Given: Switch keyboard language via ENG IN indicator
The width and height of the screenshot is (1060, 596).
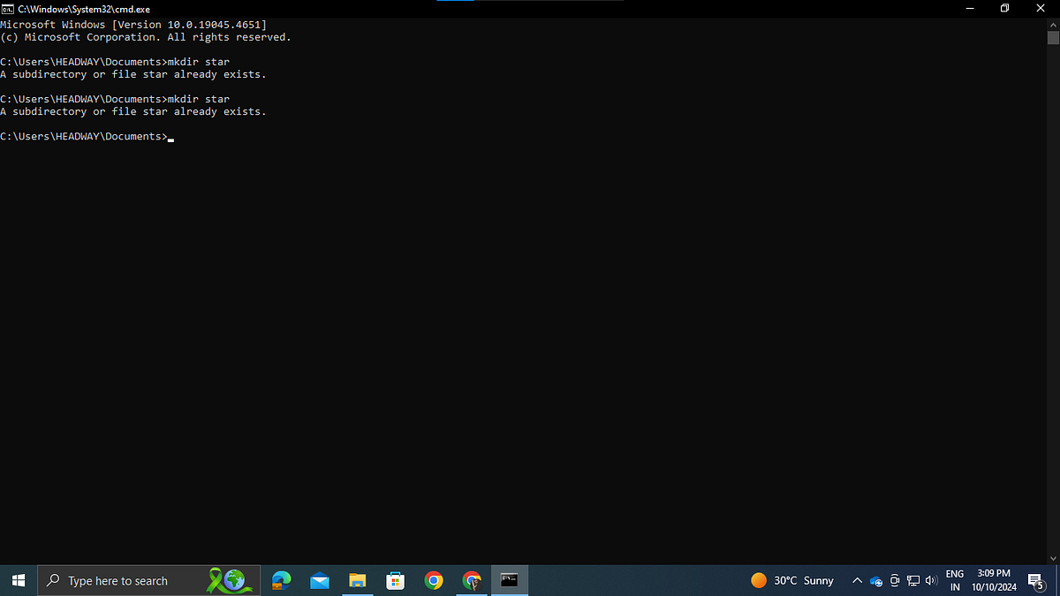Looking at the screenshot, I should tap(954, 580).
